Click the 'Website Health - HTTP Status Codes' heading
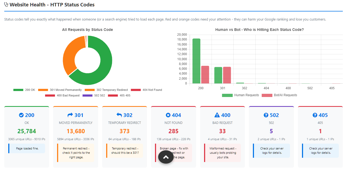The width and height of the screenshot is (346, 170). [52, 5]
